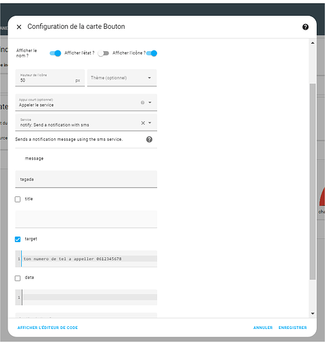Click the message text field containing tagada
The height and width of the screenshot is (342, 325).
pos(86,179)
